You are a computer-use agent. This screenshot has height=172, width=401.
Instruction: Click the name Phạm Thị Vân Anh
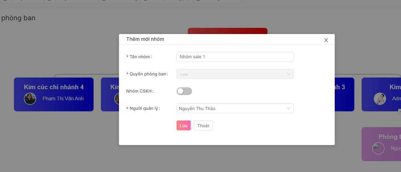pos(63,99)
